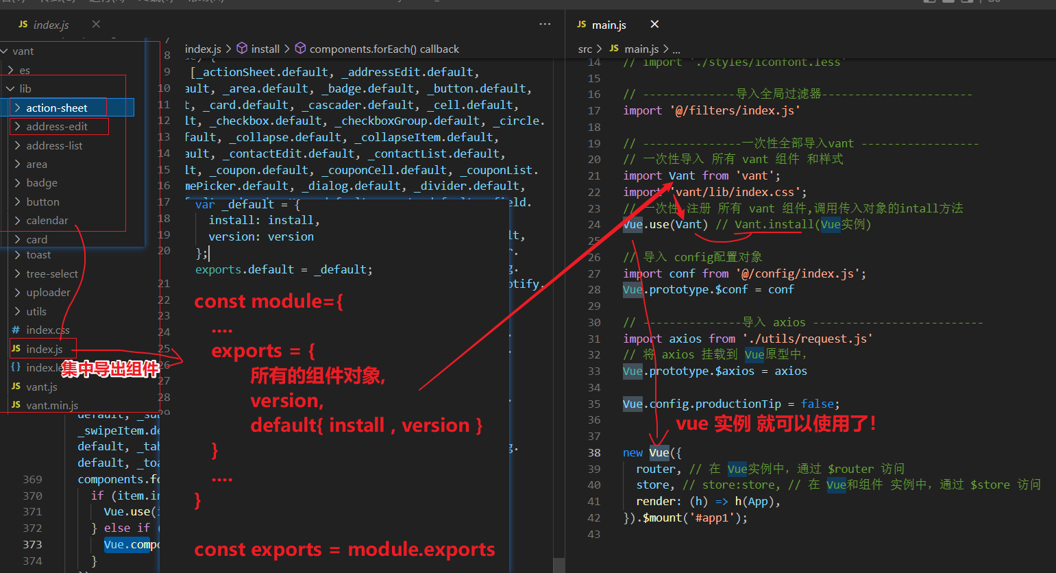Screen dimensions: 1056x573
Task: Open the index.css file
Action: tap(48, 330)
